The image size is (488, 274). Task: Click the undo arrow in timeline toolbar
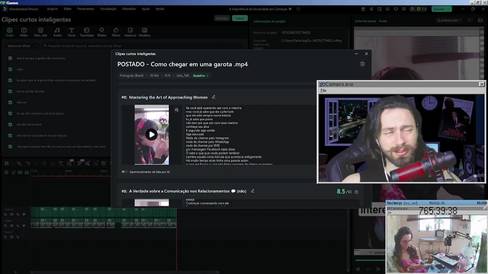pos(28,163)
